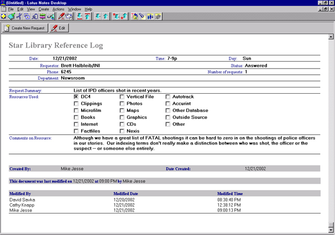Click the pink and green signpost icon

(x=43, y=16)
